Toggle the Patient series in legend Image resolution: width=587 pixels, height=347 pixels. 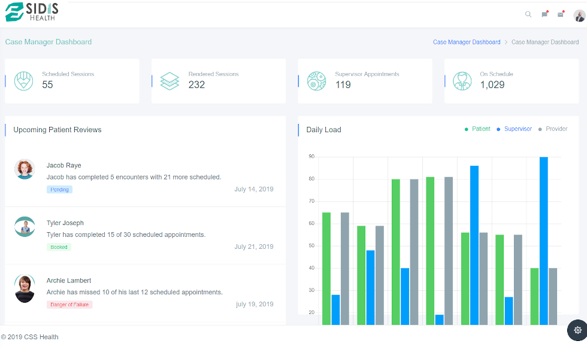[477, 129]
